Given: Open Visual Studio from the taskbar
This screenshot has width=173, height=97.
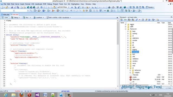Looking at the screenshot, I should (x=37, y=95).
